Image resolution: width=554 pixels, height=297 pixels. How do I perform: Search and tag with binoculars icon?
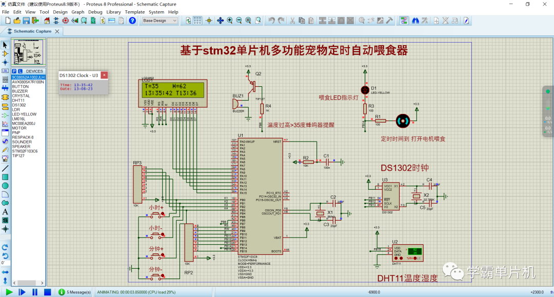415,21
